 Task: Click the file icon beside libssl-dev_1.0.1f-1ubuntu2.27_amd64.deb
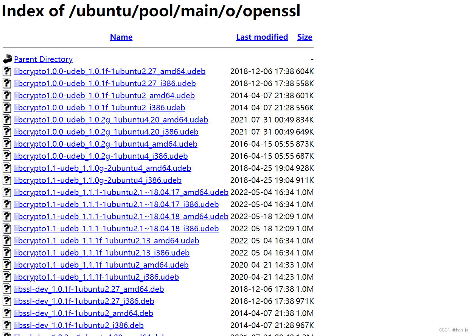point(7,289)
